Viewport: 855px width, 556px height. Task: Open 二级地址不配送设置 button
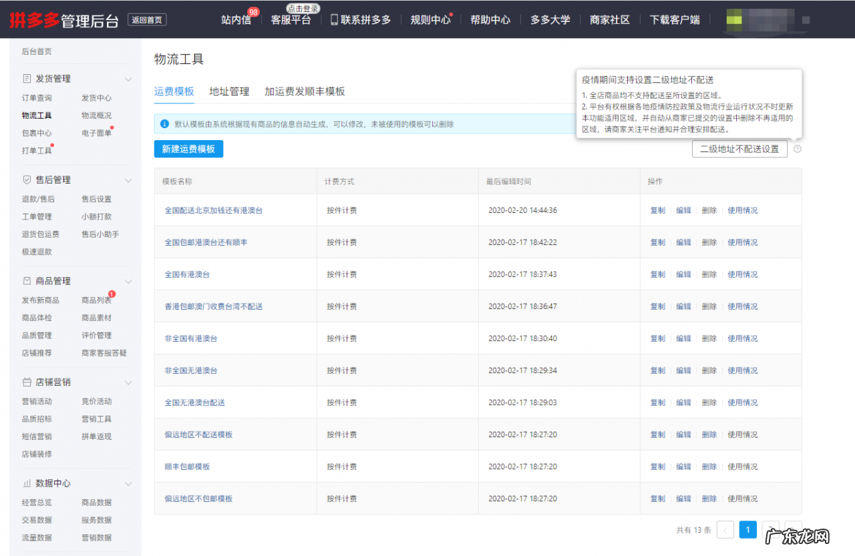tap(739, 149)
